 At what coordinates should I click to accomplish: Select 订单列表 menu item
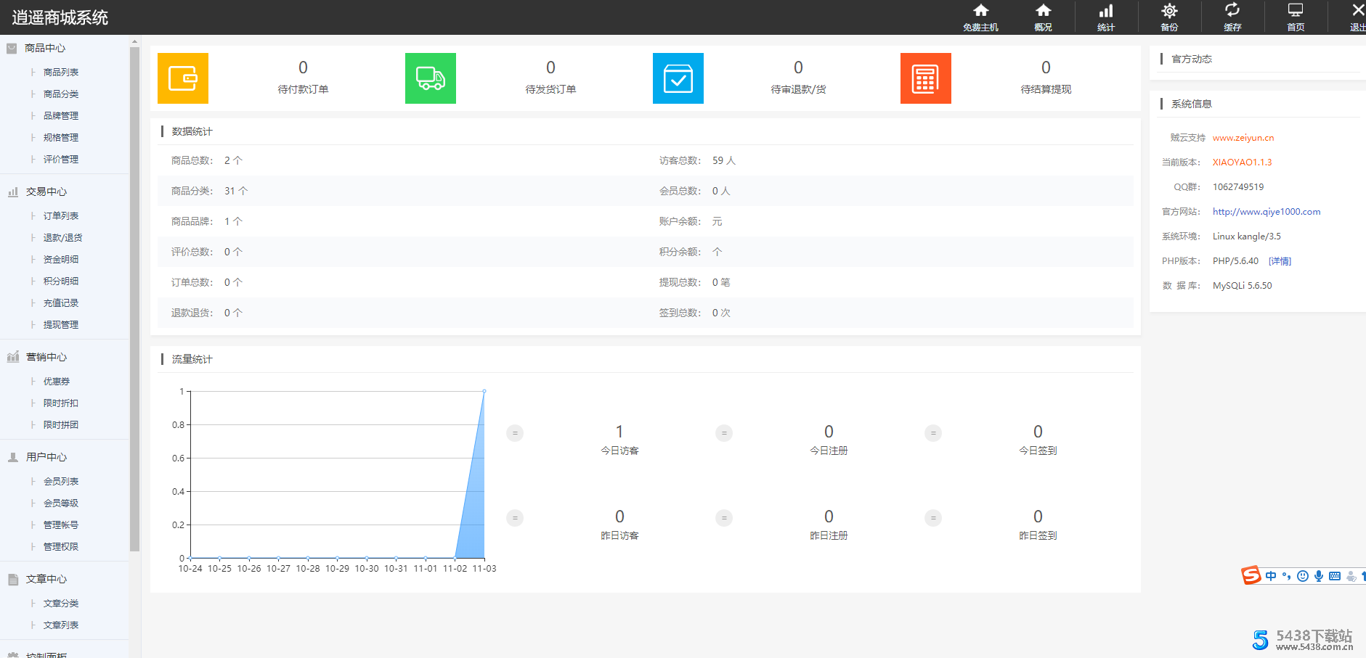[x=61, y=216]
